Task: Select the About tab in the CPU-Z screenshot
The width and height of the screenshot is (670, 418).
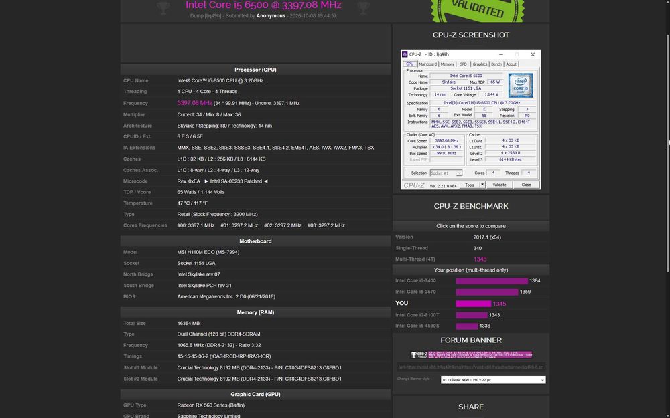Action: [511, 64]
